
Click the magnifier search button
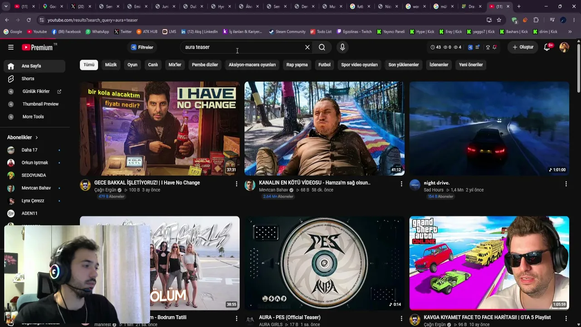click(x=322, y=47)
